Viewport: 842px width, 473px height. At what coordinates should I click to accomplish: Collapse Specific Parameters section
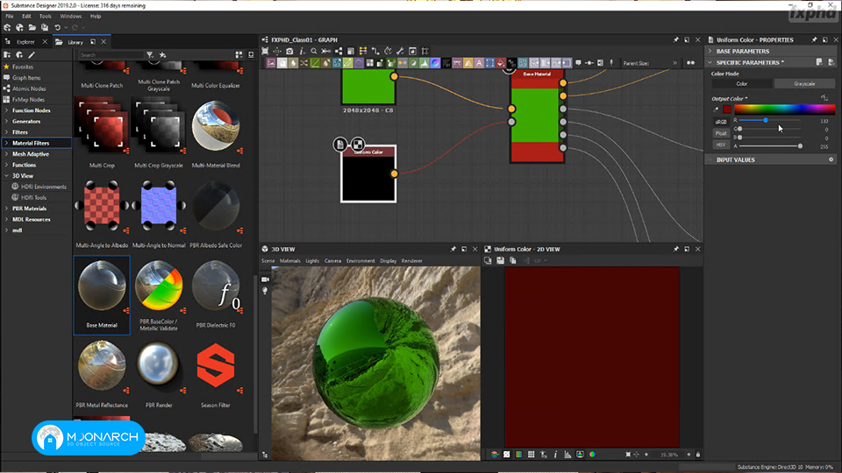click(x=710, y=62)
